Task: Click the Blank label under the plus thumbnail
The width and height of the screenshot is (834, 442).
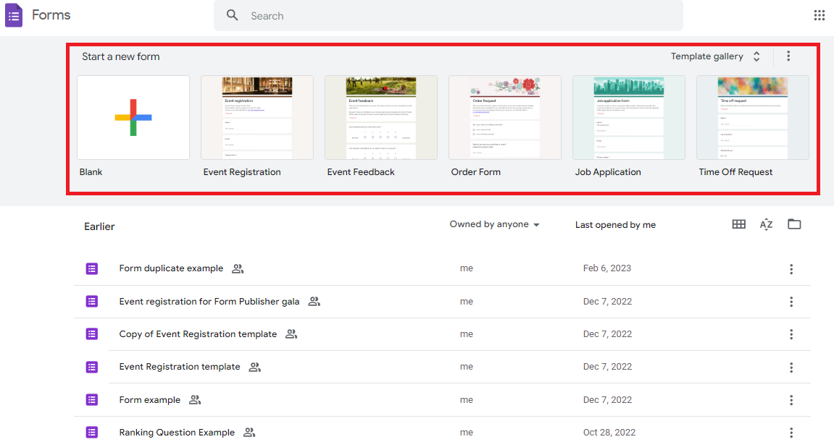Action: [91, 172]
